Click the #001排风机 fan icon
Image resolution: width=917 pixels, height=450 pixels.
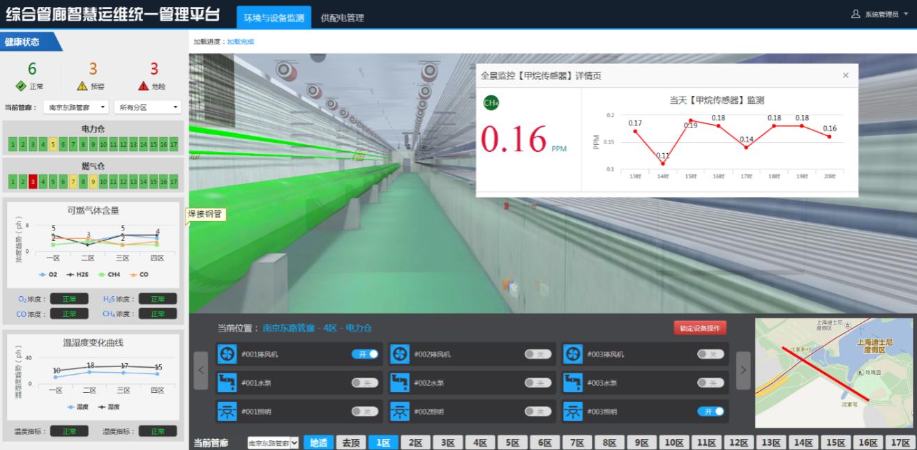coord(228,354)
